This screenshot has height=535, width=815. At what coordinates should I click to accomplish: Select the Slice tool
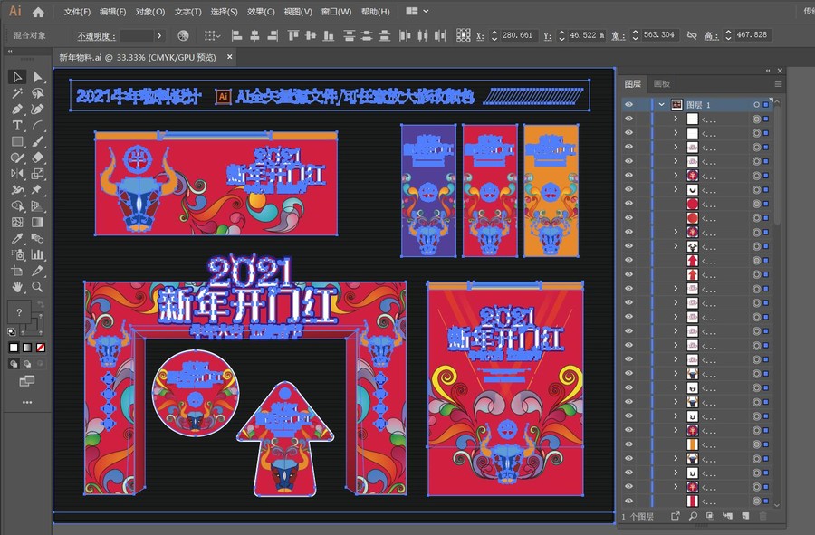(37, 271)
